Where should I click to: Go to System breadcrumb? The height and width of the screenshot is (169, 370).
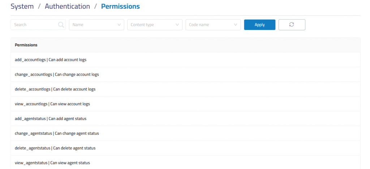22,6
